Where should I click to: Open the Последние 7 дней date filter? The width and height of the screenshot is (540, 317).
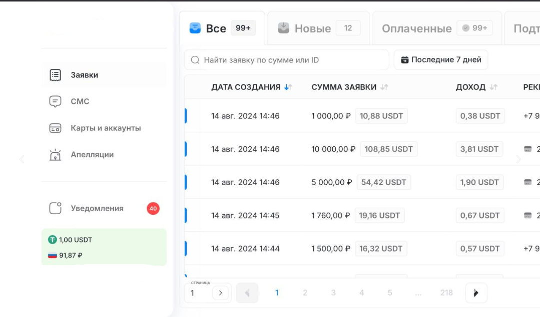point(441,60)
